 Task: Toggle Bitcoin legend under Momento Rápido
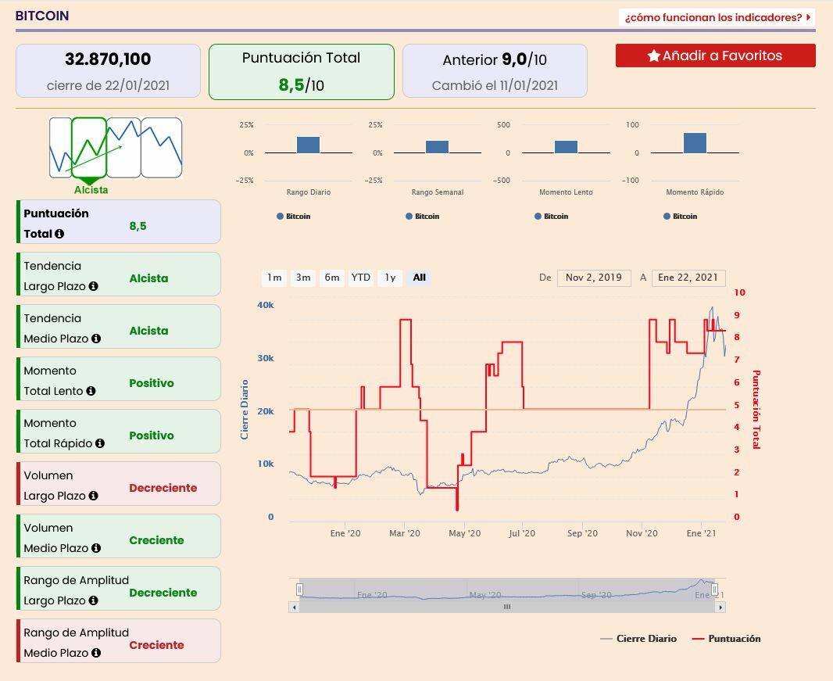680,217
